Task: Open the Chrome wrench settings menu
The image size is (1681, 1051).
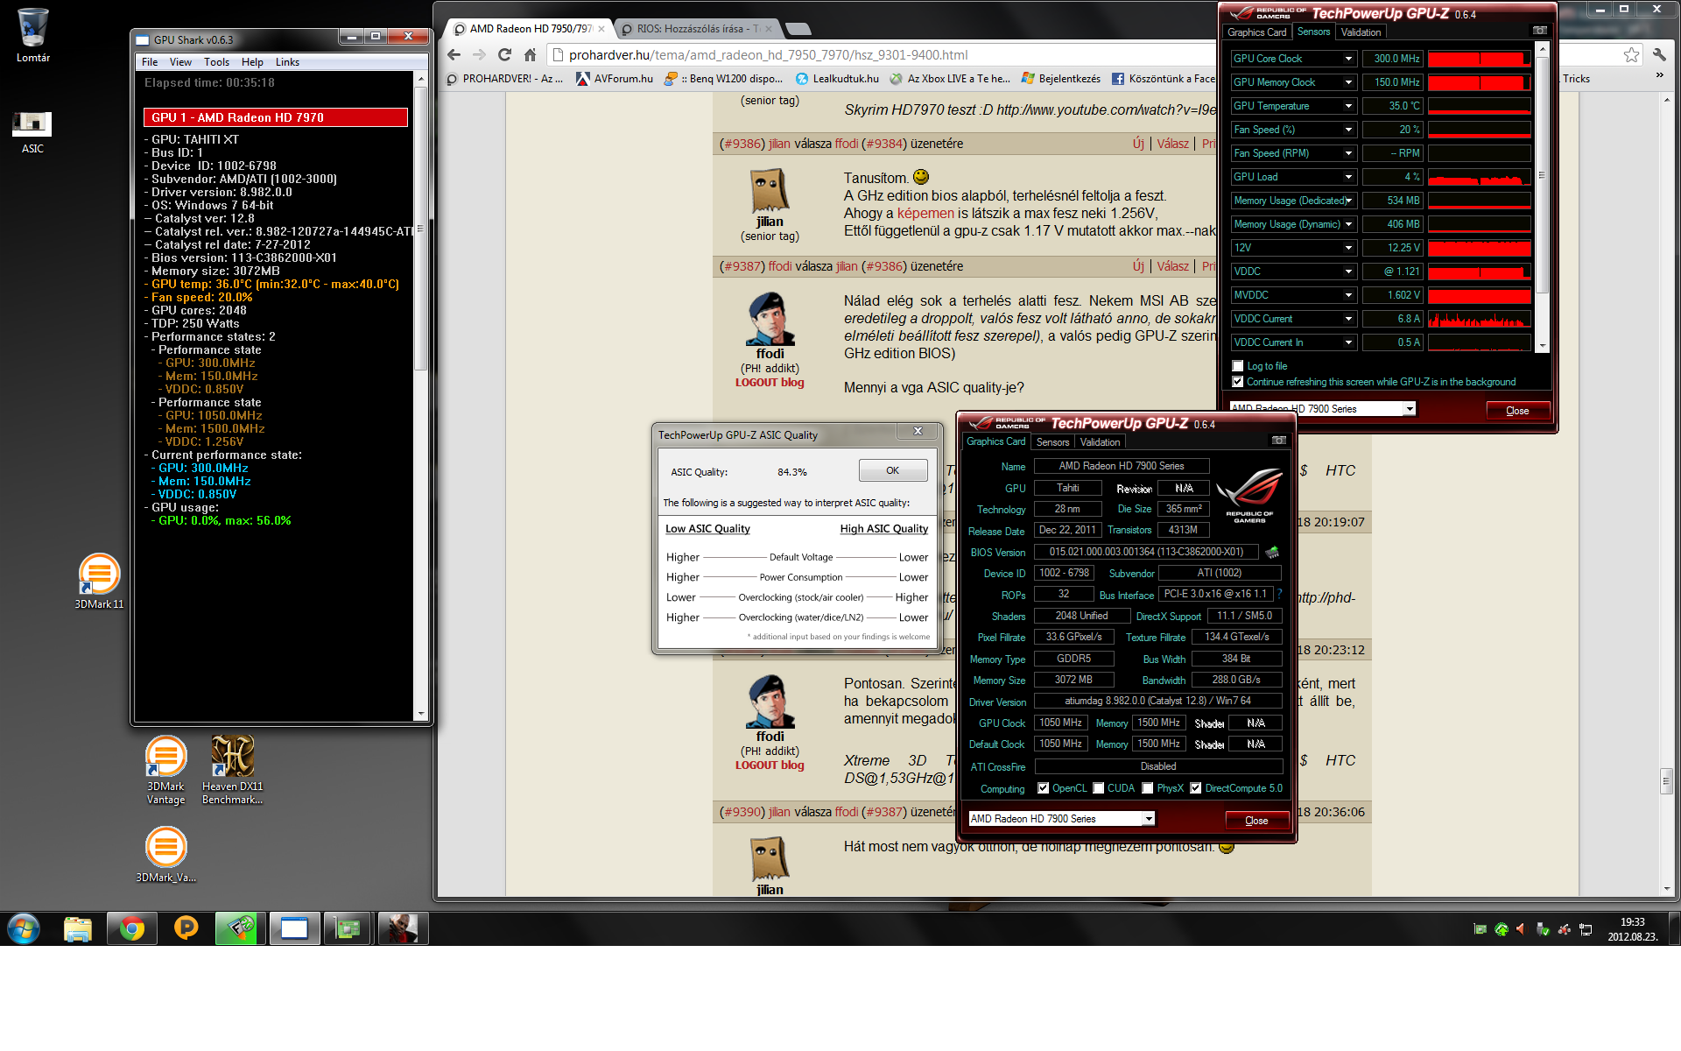Action: [1659, 55]
